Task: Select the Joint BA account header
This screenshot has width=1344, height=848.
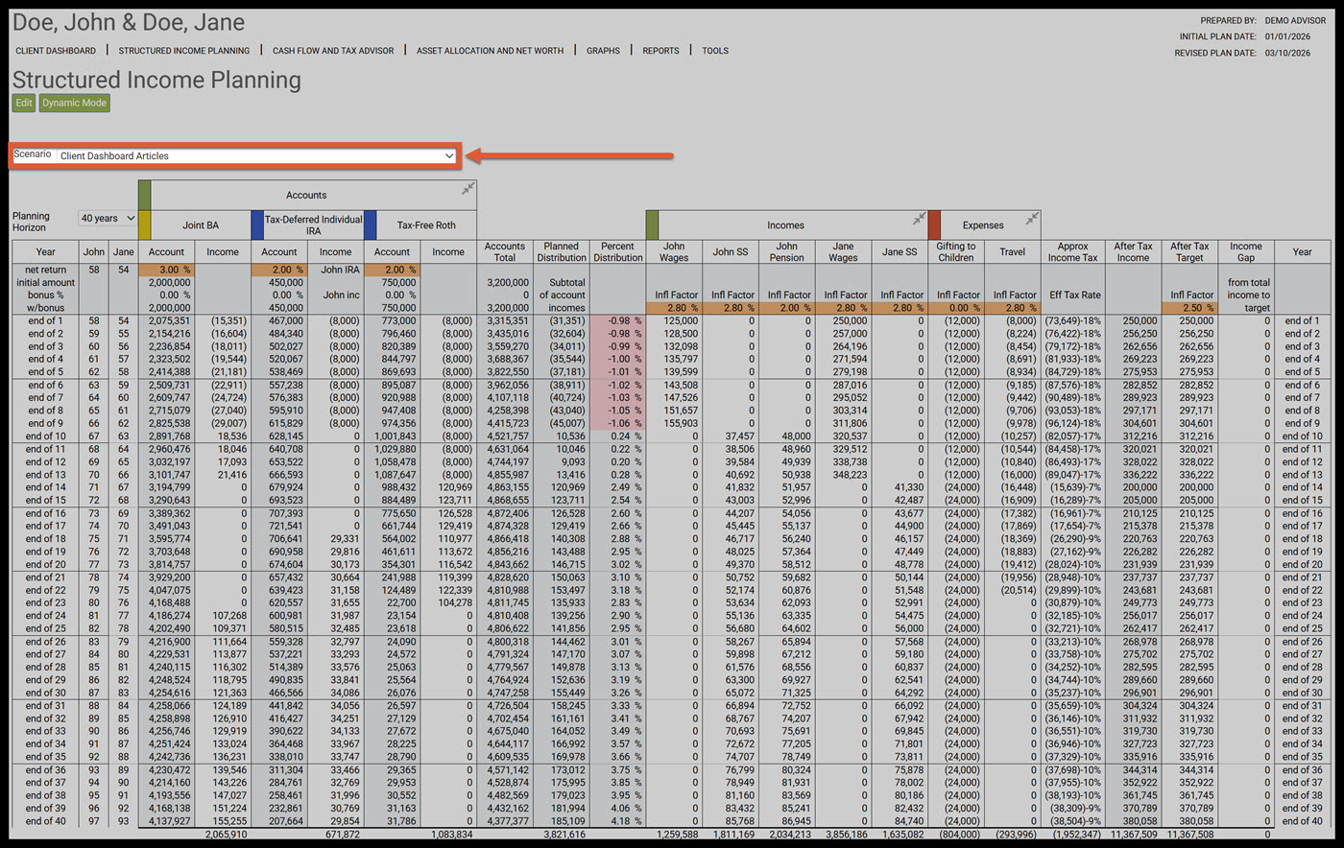Action: [201, 225]
